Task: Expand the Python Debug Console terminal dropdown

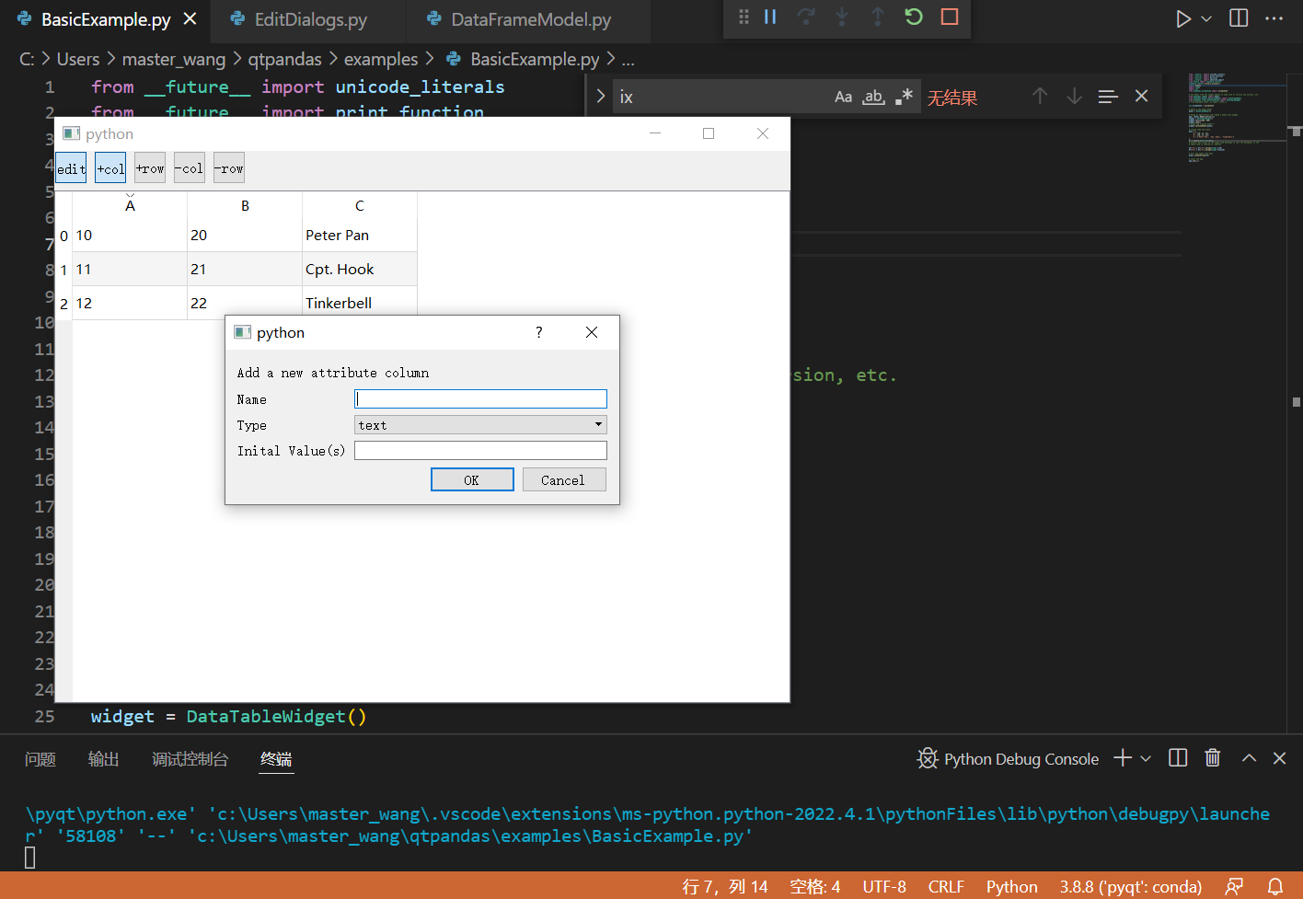Action: point(1146,758)
